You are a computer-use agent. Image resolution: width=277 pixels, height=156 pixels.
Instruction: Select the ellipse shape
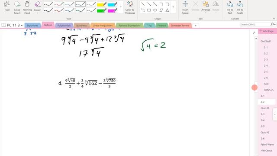click(x=155, y=10)
